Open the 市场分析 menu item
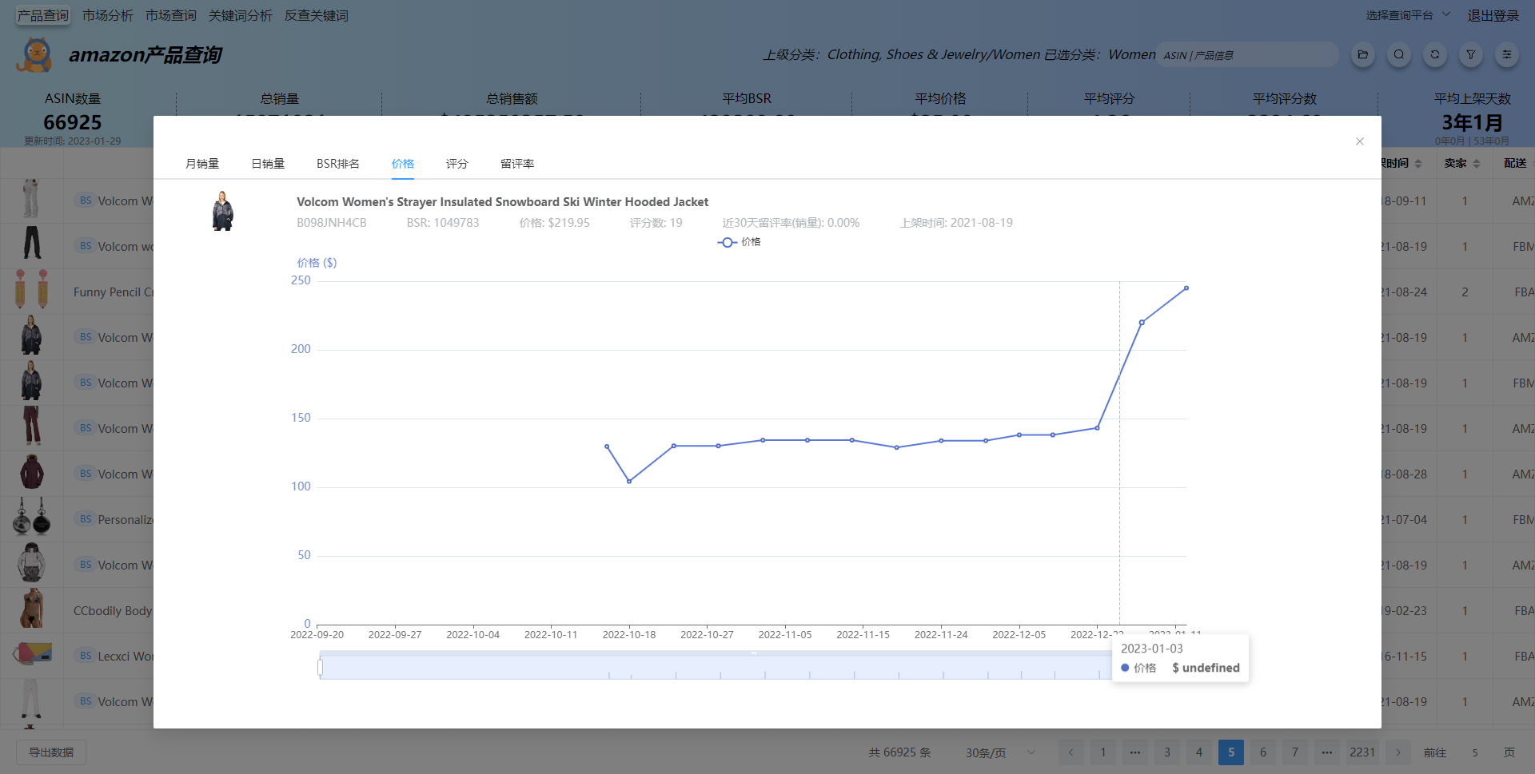The image size is (1535, 774). [x=108, y=15]
